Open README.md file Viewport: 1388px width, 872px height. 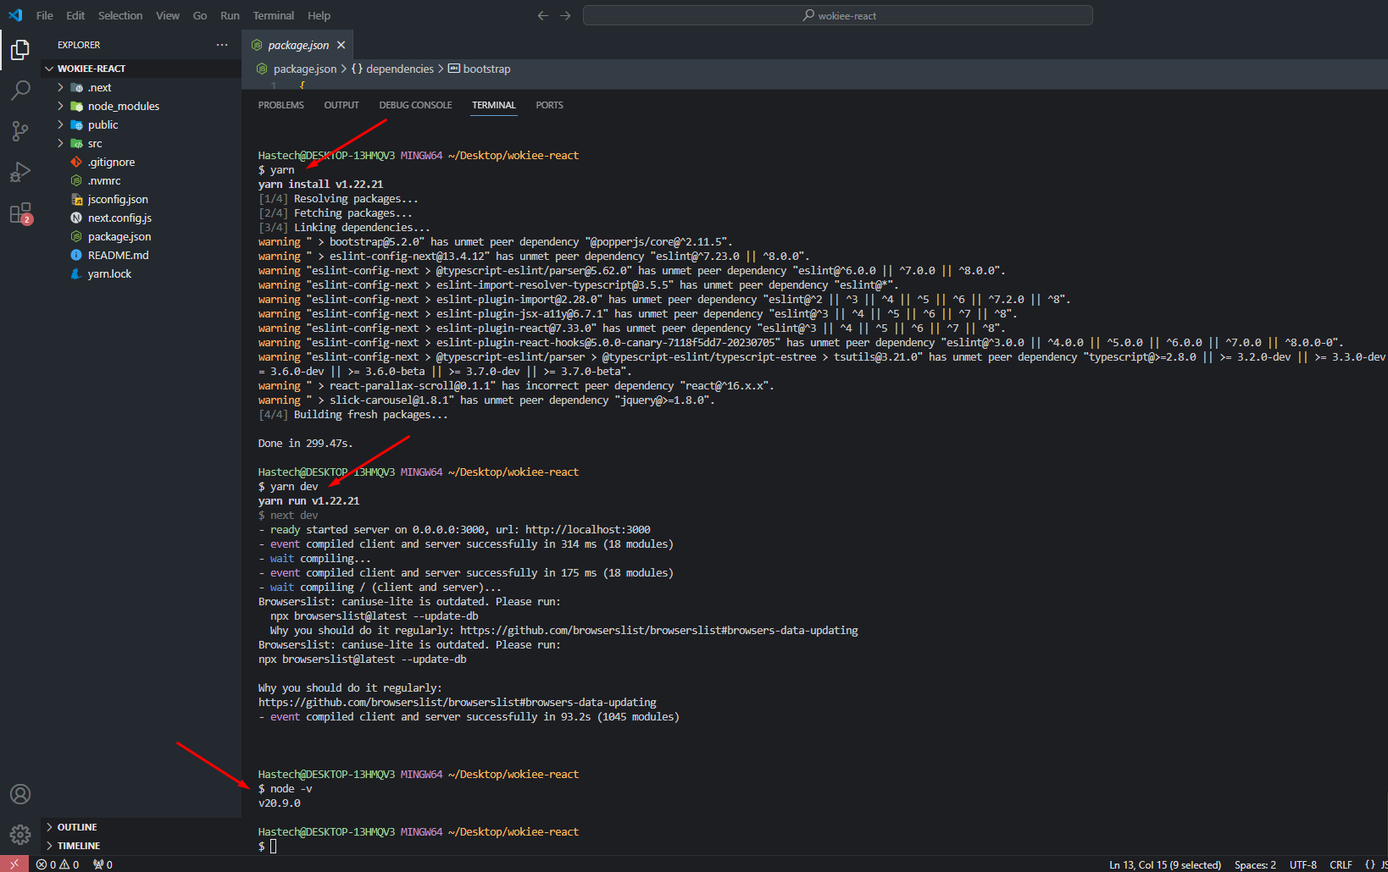(x=141, y=255)
